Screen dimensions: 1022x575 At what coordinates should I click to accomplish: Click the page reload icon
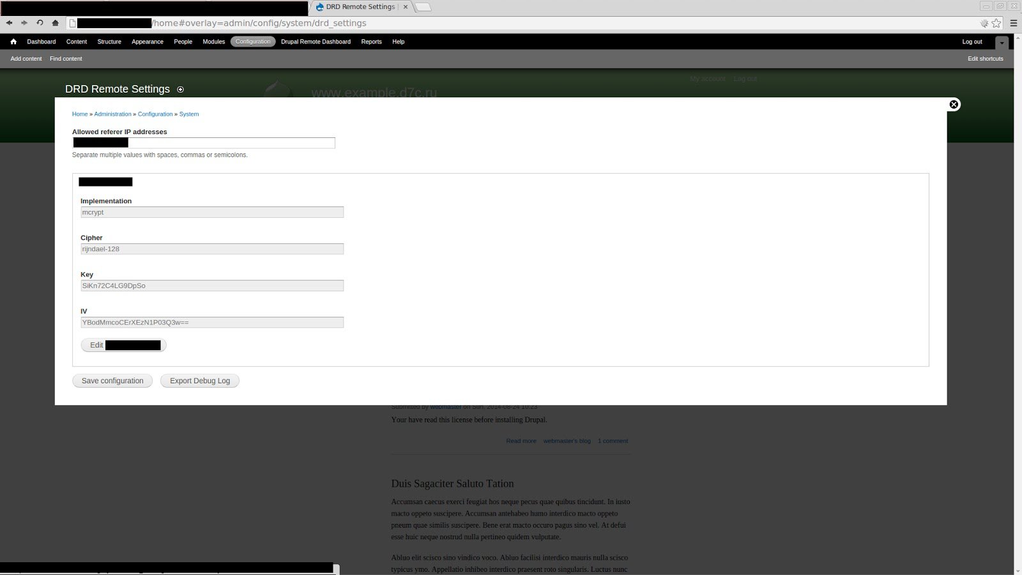coord(39,23)
